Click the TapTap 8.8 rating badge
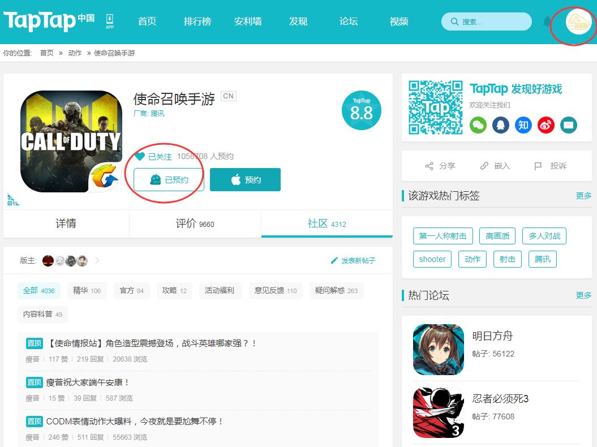 tap(362, 110)
